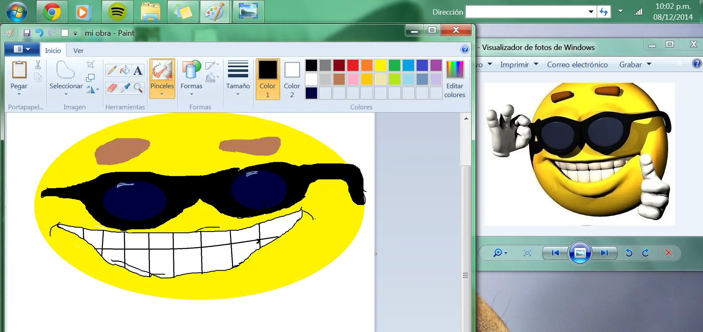
Task: Open file explorer folder in taskbar
Action: pyautogui.click(x=150, y=11)
